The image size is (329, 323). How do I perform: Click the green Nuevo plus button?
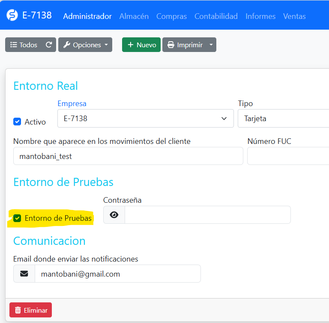point(141,45)
